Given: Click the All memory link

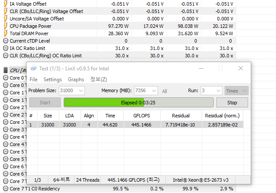Looking at the screenshot, I should pos(165,91).
